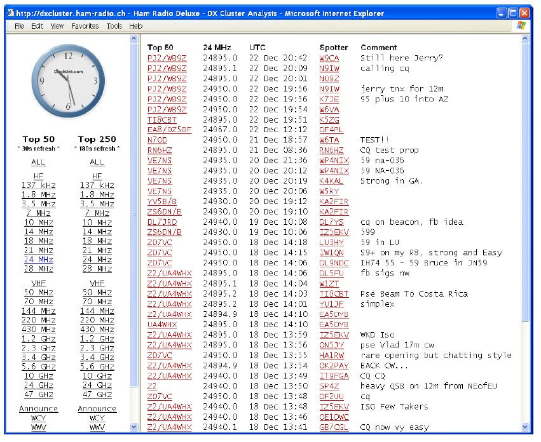541x442 pixels.
Task: Open 24 MHz under Top 50
Action: click(x=39, y=260)
